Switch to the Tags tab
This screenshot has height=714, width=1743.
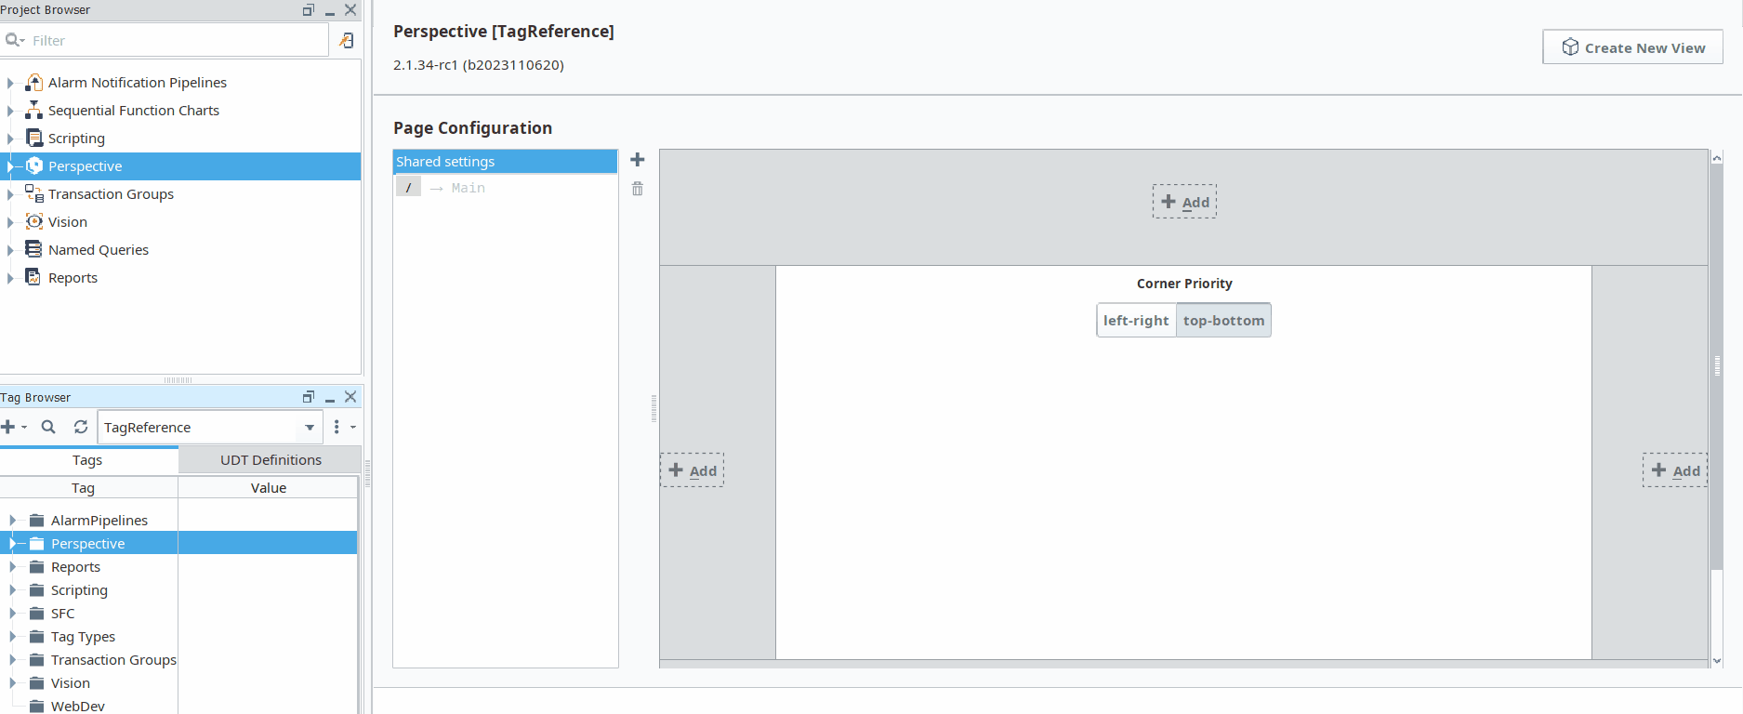point(88,460)
